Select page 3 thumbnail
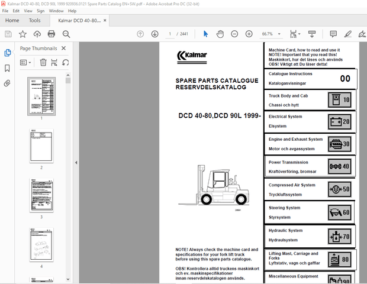Image resolution: width=367 pixels, height=284 pixels. [41, 195]
